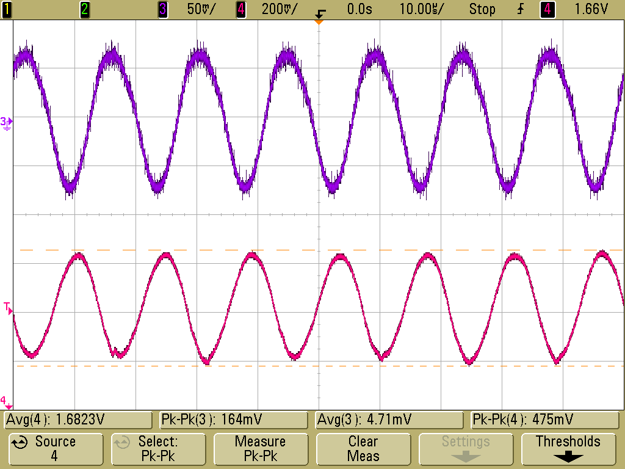
Task: Open the Source 4 softkey
Action: coord(56,449)
